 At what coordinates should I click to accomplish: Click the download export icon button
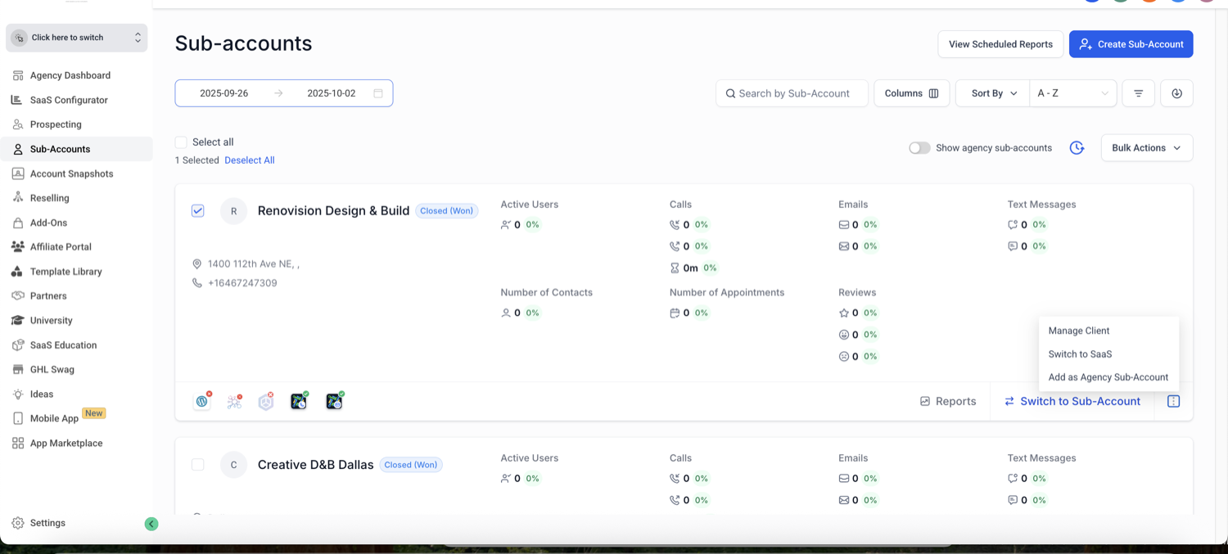[1176, 93]
